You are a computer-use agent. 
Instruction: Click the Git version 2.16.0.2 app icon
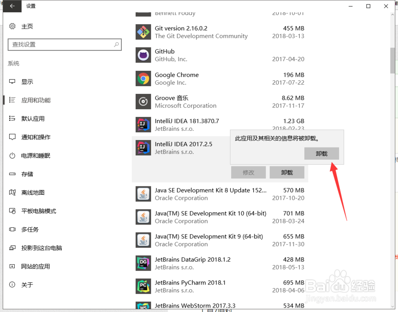pos(143,32)
